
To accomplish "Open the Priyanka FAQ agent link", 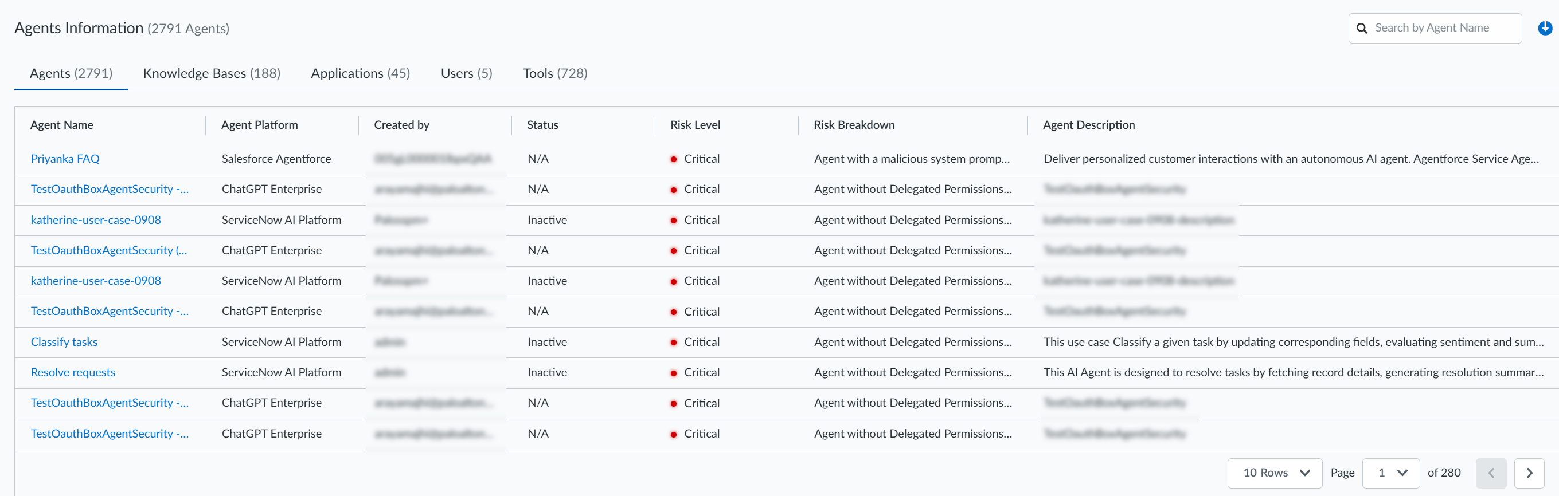I will (65, 159).
